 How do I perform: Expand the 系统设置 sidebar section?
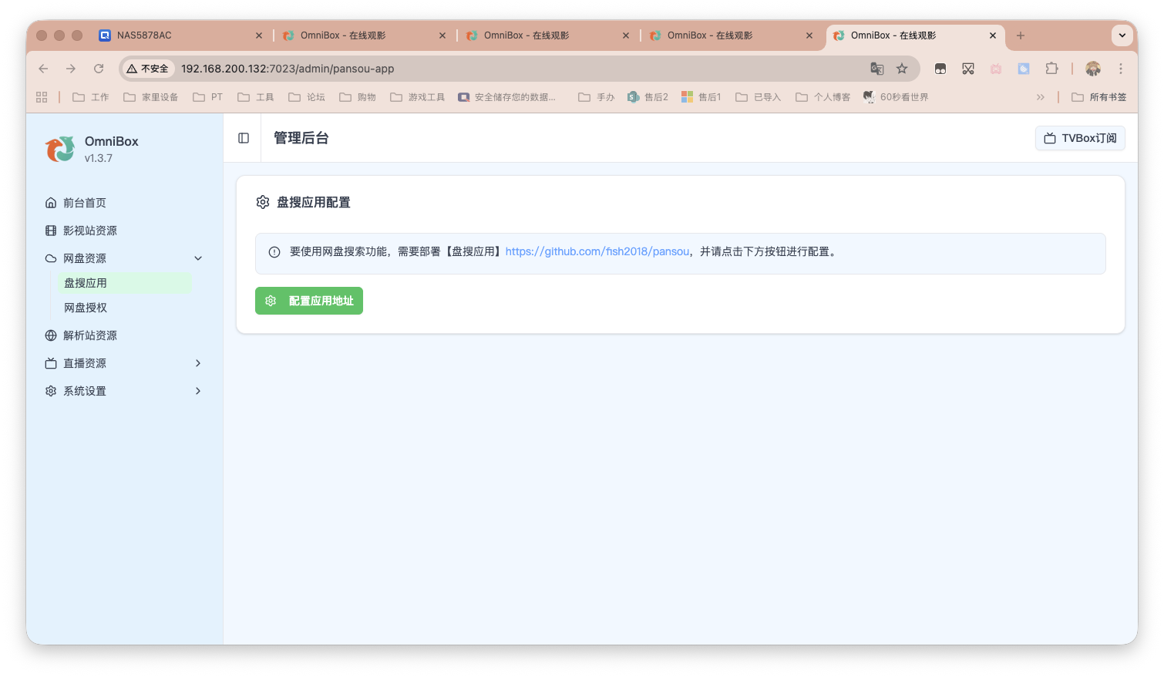198,390
